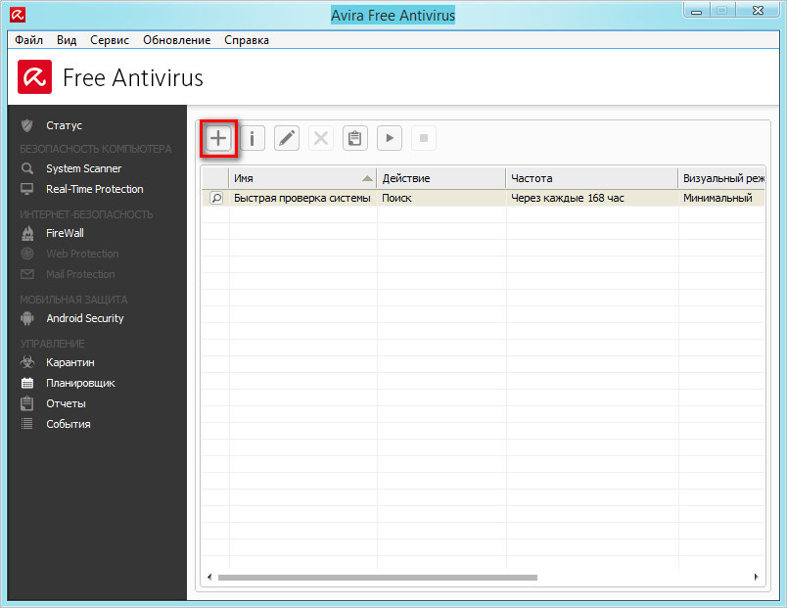The width and height of the screenshot is (787, 608).
Task: Start the job with the play icon
Action: tap(390, 138)
